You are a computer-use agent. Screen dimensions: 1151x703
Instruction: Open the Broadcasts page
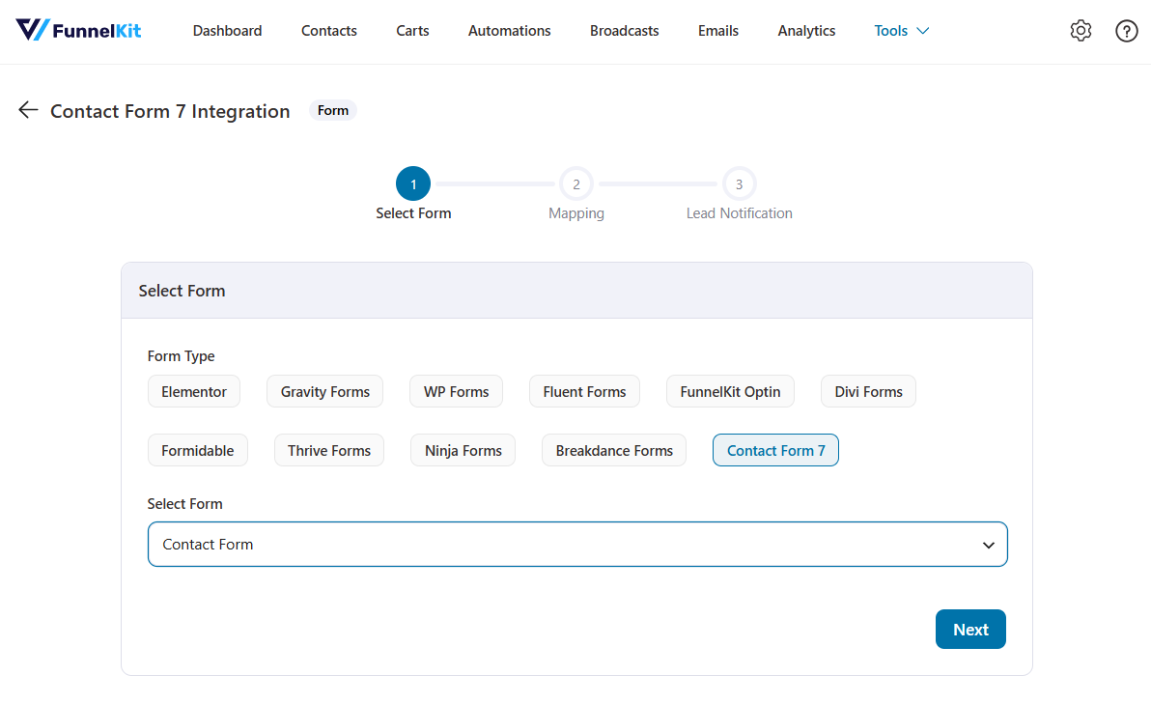(625, 31)
